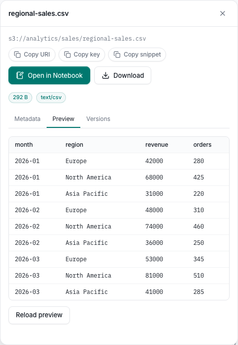
Task: Close the regional-sales.csv panel
Action: pyautogui.click(x=223, y=13)
